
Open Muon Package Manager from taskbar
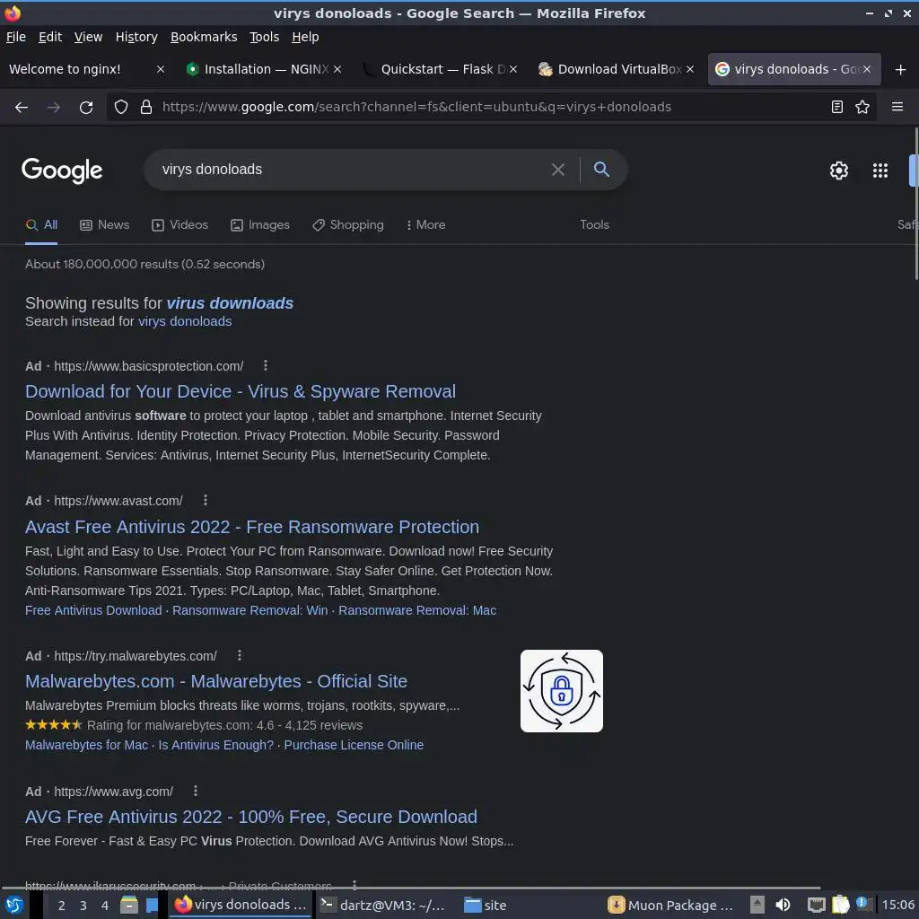tap(670, 905)
